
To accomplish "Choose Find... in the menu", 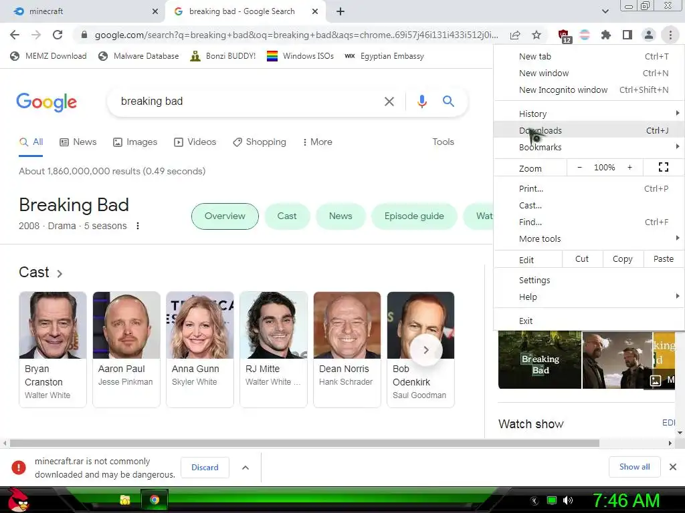I will [x=589, y=222].
